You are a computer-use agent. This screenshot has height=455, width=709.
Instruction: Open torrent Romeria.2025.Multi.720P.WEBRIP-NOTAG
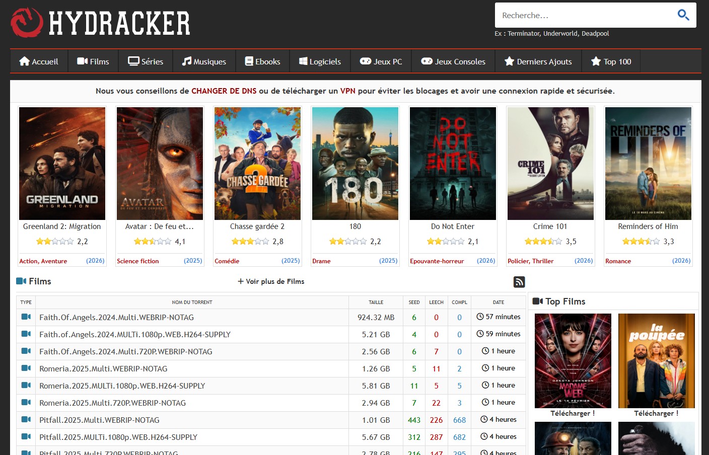[112, 403]
